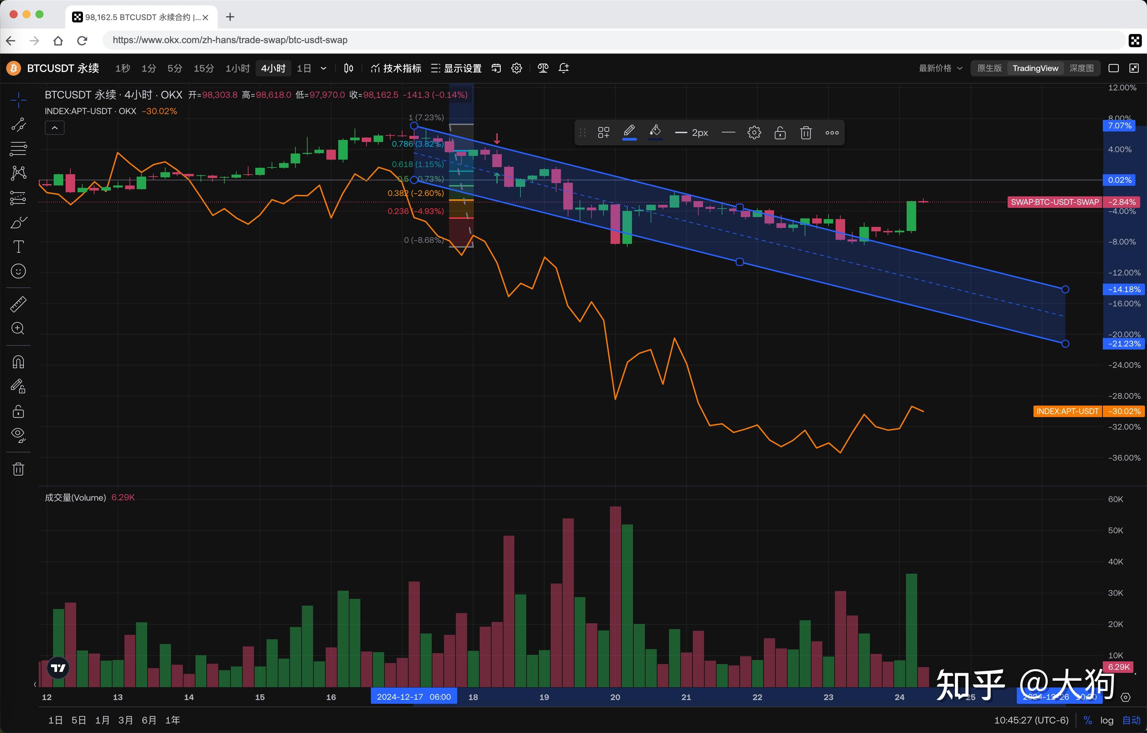1147x733 pixels.
Task: Create a price alert with bell icon
Action: [x=564, y=68]
